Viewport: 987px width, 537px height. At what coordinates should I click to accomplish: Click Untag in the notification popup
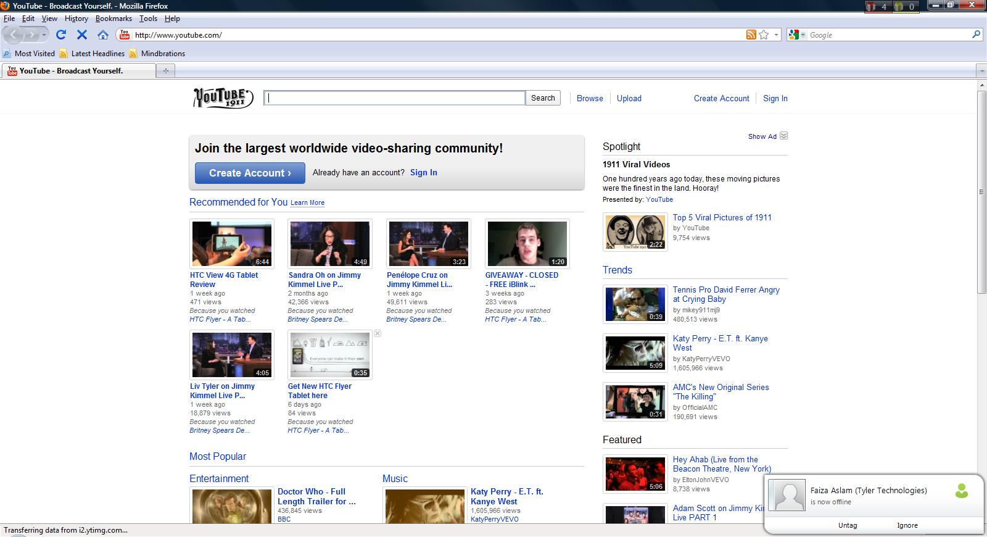pos(848,525)
